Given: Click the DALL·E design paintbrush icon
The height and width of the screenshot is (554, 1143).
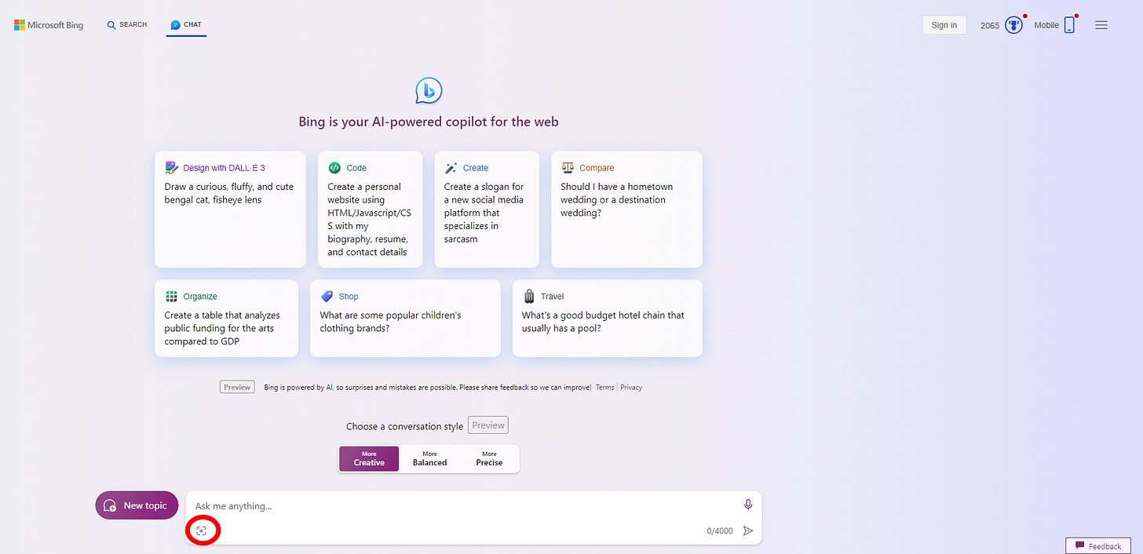Looking at the screenshot, I should pos(172,168).
